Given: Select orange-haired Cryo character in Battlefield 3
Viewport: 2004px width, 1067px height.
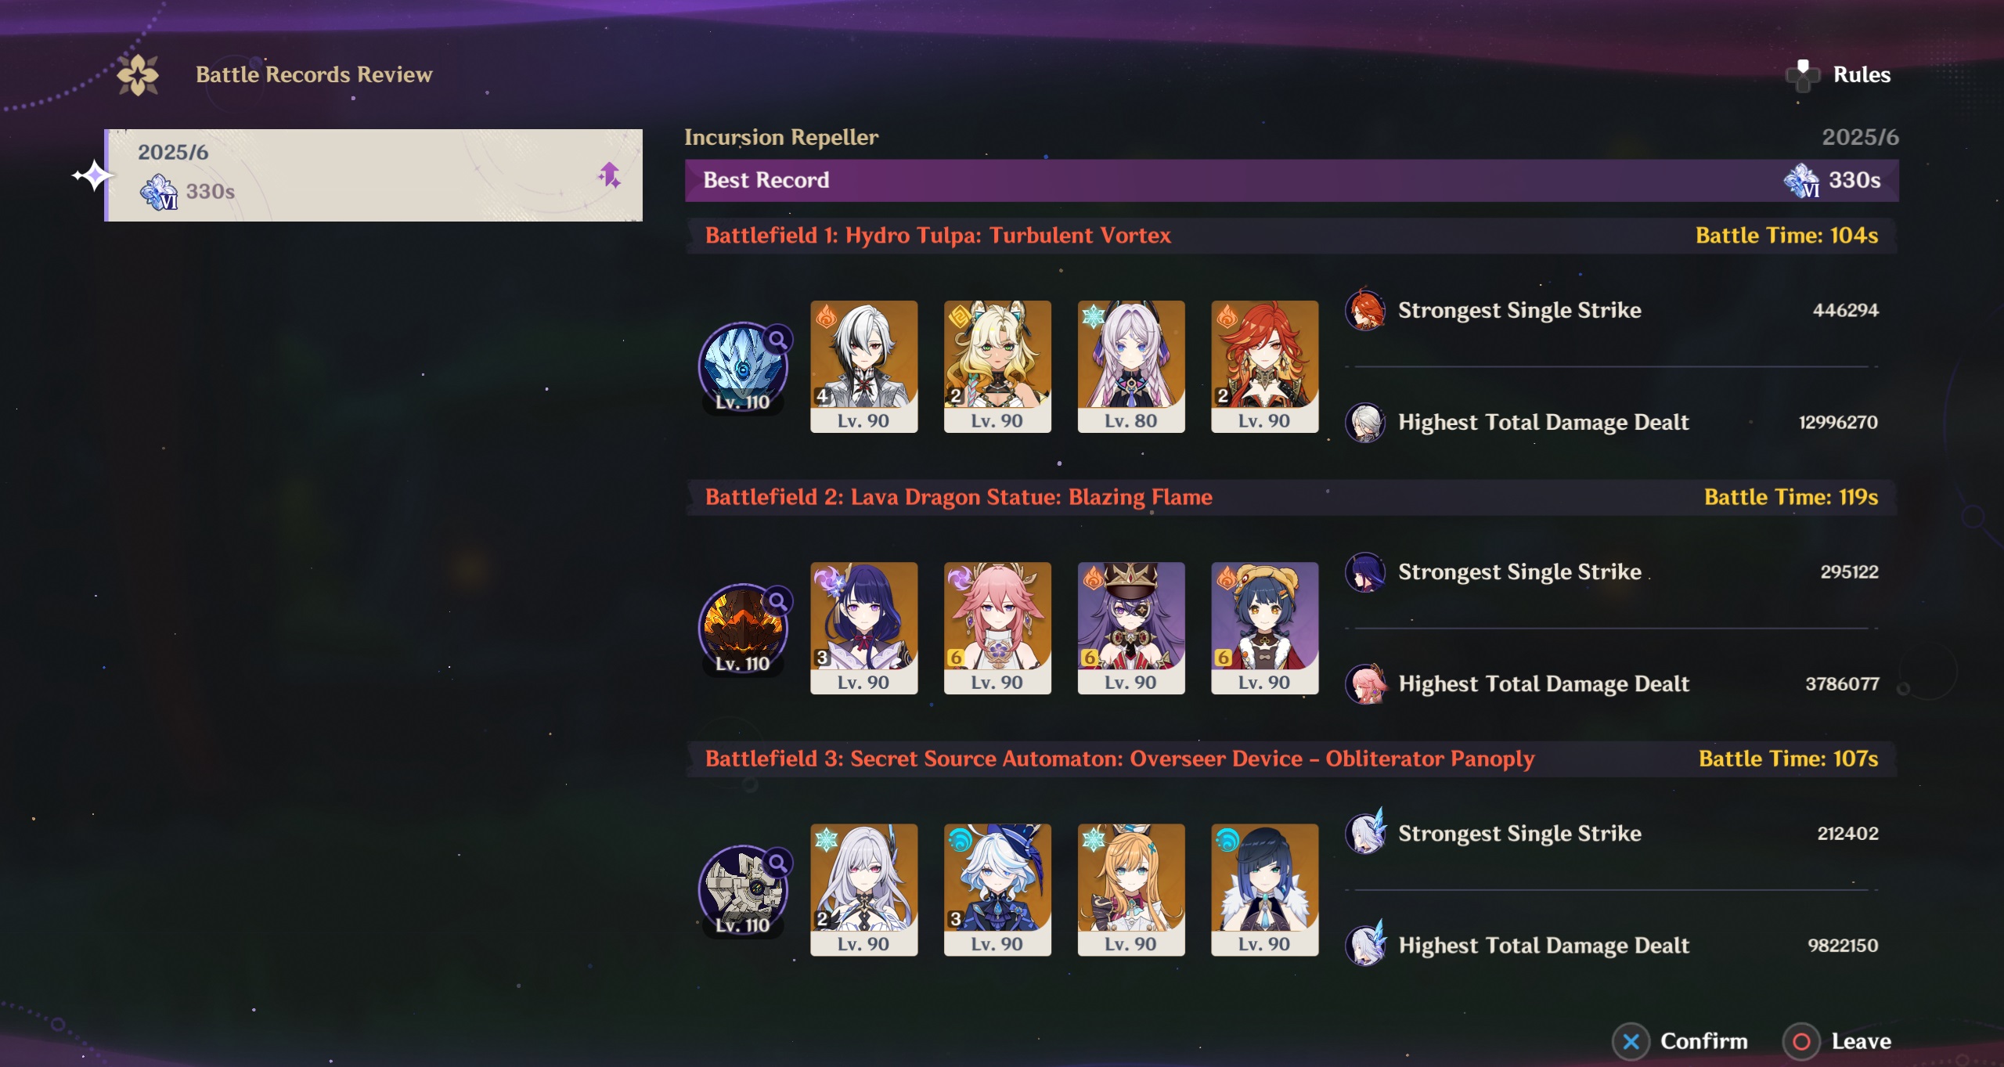Looking at the screenshot, I should 1131,889.
